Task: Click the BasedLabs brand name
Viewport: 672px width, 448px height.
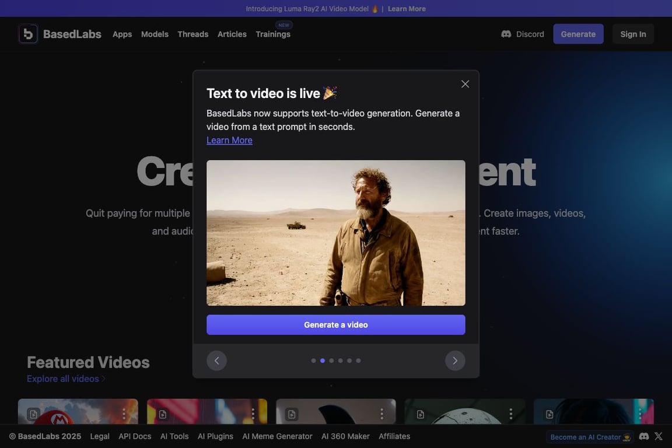Action: pos(72,34)
